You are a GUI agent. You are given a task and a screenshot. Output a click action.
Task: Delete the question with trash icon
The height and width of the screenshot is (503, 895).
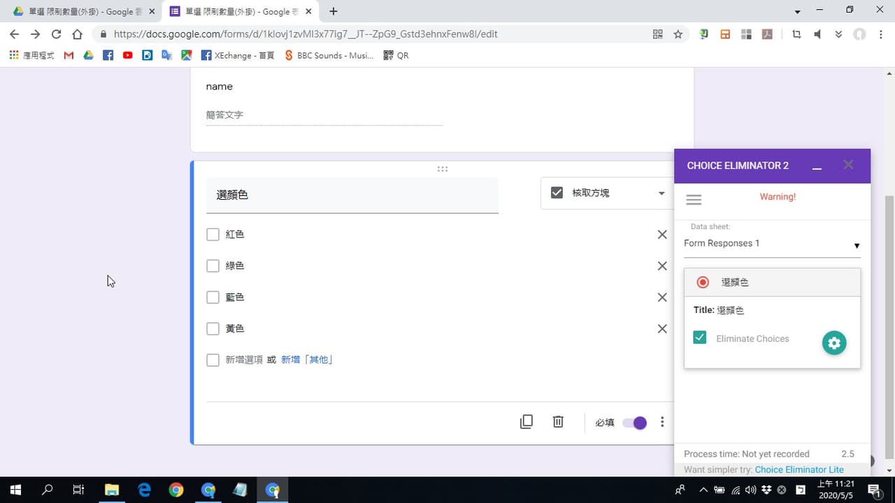[x=558, y=422]
